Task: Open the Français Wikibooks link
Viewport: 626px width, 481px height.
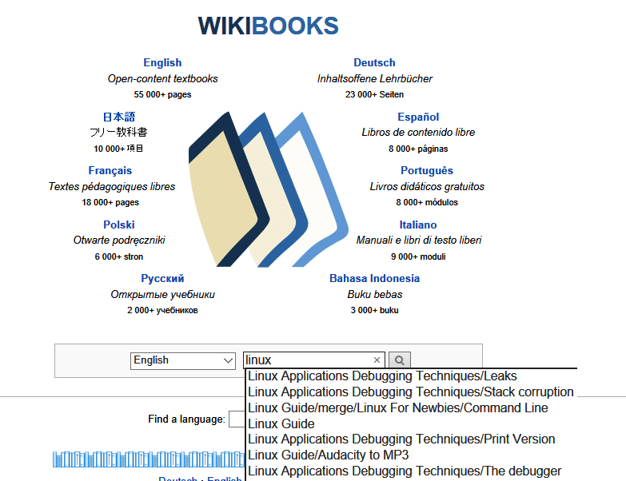Action: (x=110, y=171)
